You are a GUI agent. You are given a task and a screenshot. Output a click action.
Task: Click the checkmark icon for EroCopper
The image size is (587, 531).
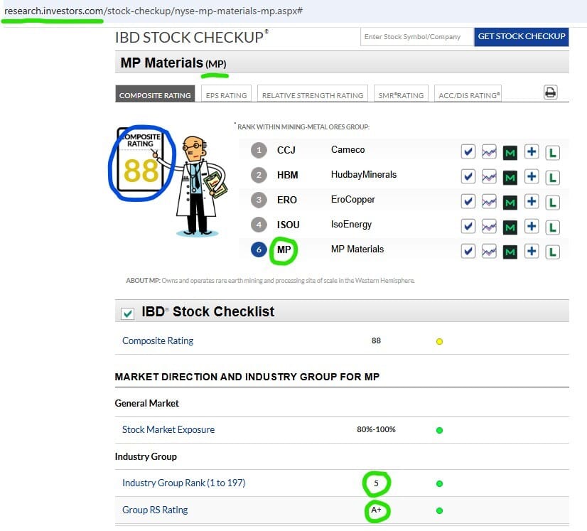click(468, 201)
